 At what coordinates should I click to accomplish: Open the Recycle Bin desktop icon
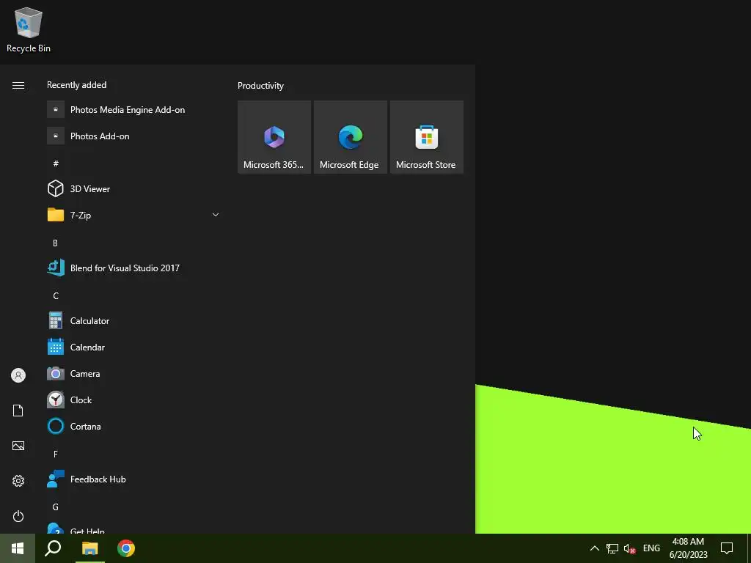29,29
